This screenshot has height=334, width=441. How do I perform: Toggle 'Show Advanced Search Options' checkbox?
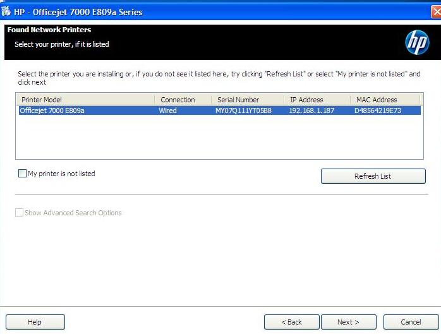19,213
